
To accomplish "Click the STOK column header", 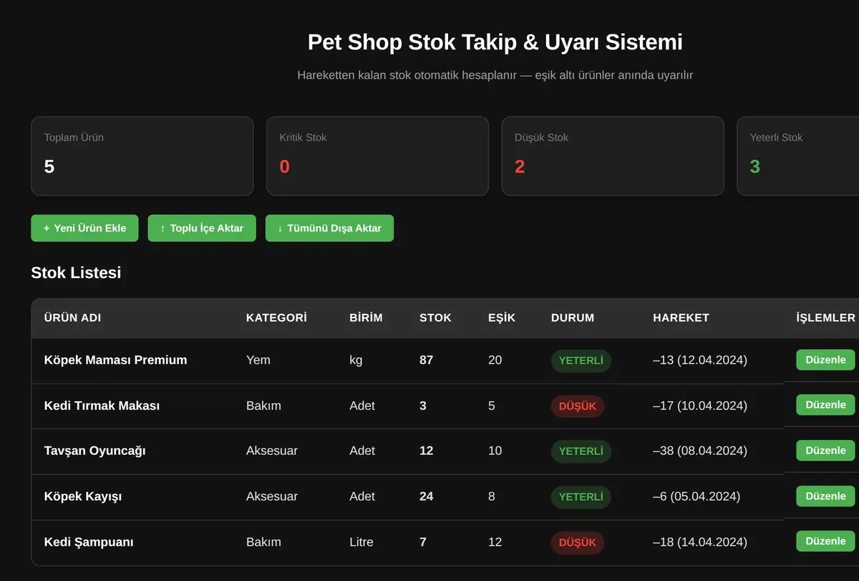I will coord(435,318).
